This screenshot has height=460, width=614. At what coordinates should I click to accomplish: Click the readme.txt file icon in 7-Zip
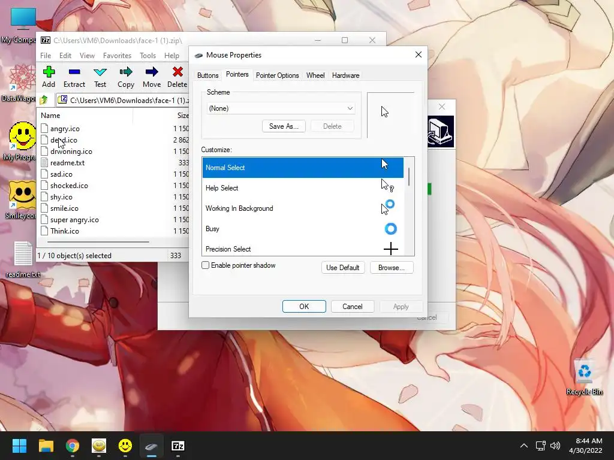point(44,162)
